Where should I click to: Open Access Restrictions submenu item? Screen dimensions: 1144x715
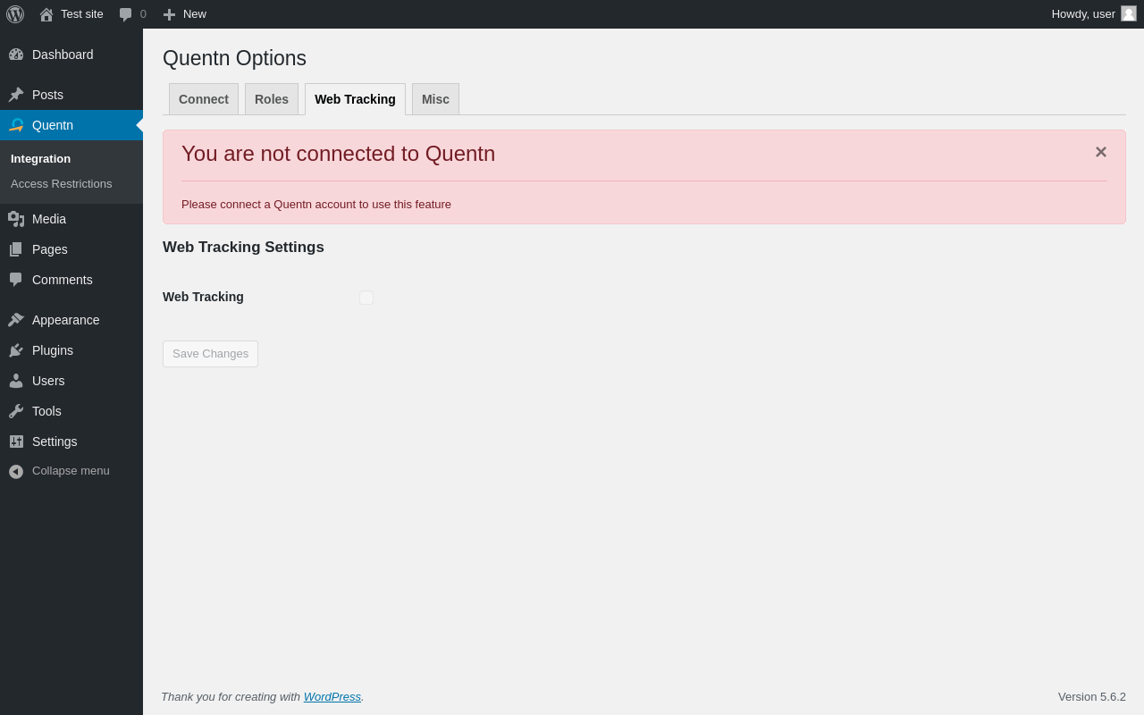click(62, 184)
